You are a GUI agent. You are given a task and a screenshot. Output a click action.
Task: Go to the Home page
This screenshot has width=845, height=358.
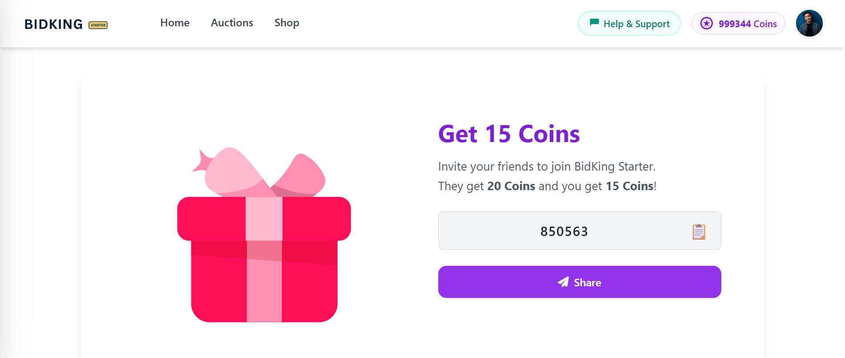(175, 23)
